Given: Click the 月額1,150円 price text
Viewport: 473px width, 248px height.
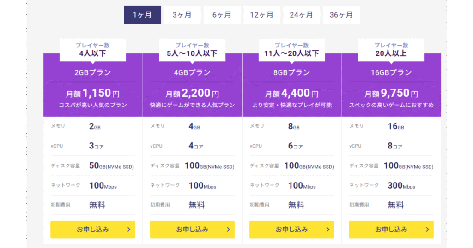Looking at the screenshot, I should coord(93,94).
